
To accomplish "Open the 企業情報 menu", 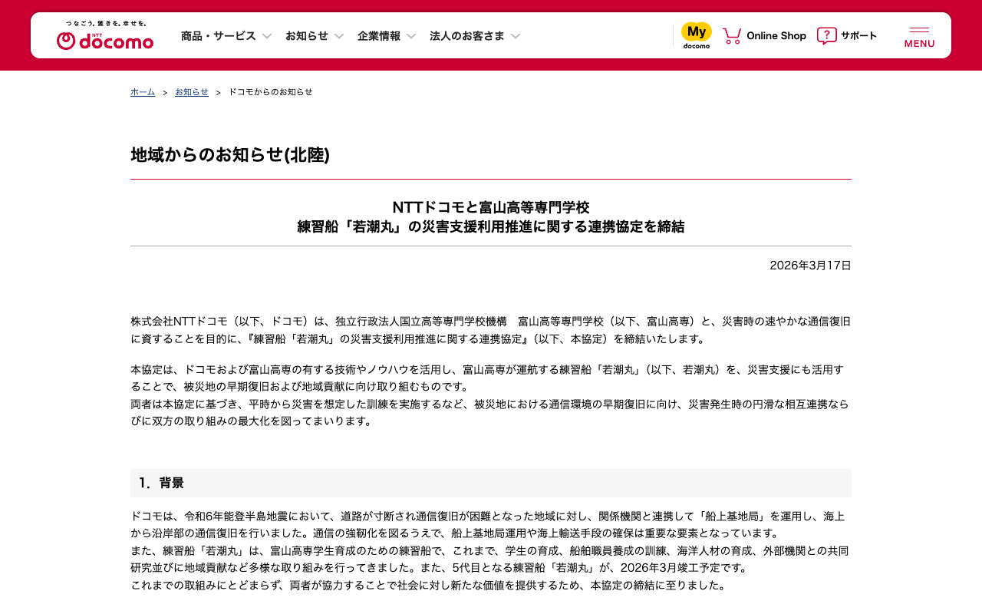I will tap(379, 36).
